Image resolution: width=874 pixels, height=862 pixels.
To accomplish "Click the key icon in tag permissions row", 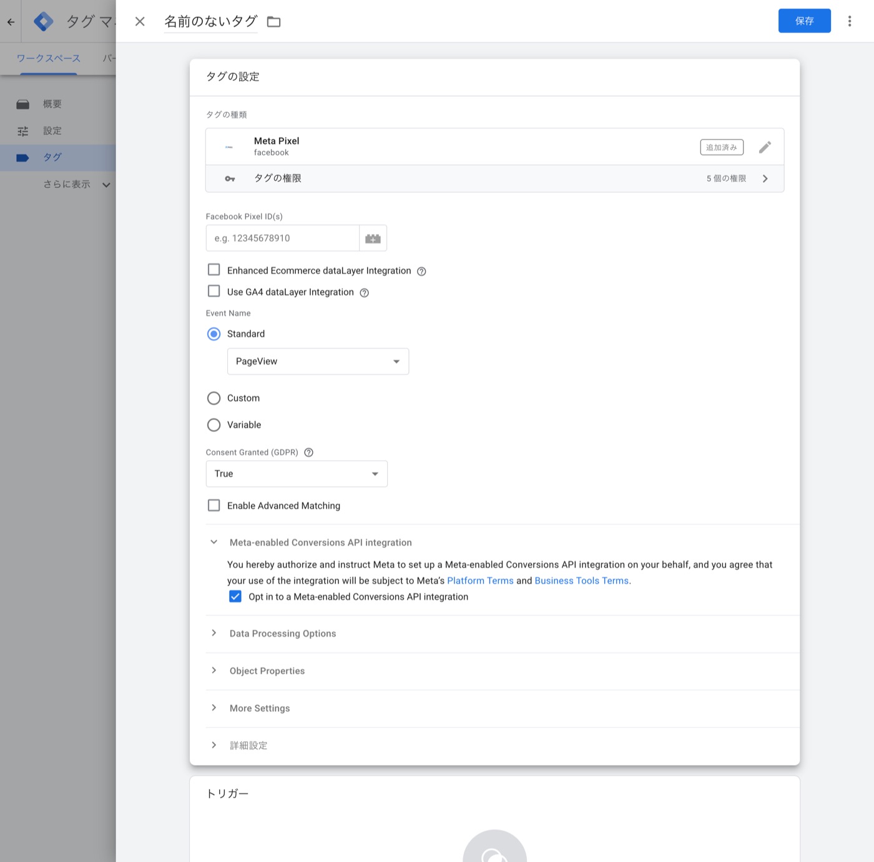I will (230, 179).
